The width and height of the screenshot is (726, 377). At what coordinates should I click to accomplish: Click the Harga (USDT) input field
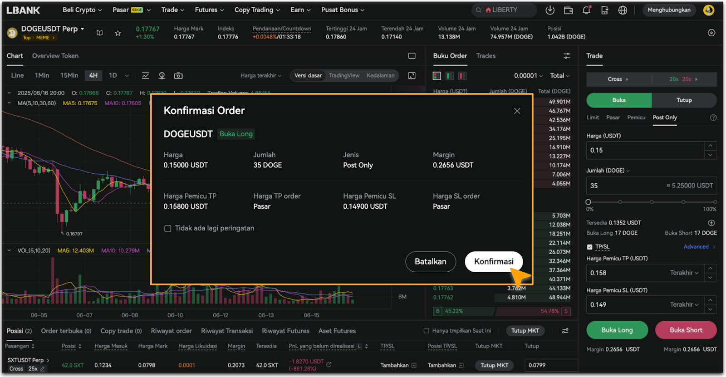[x=645, y=150]
